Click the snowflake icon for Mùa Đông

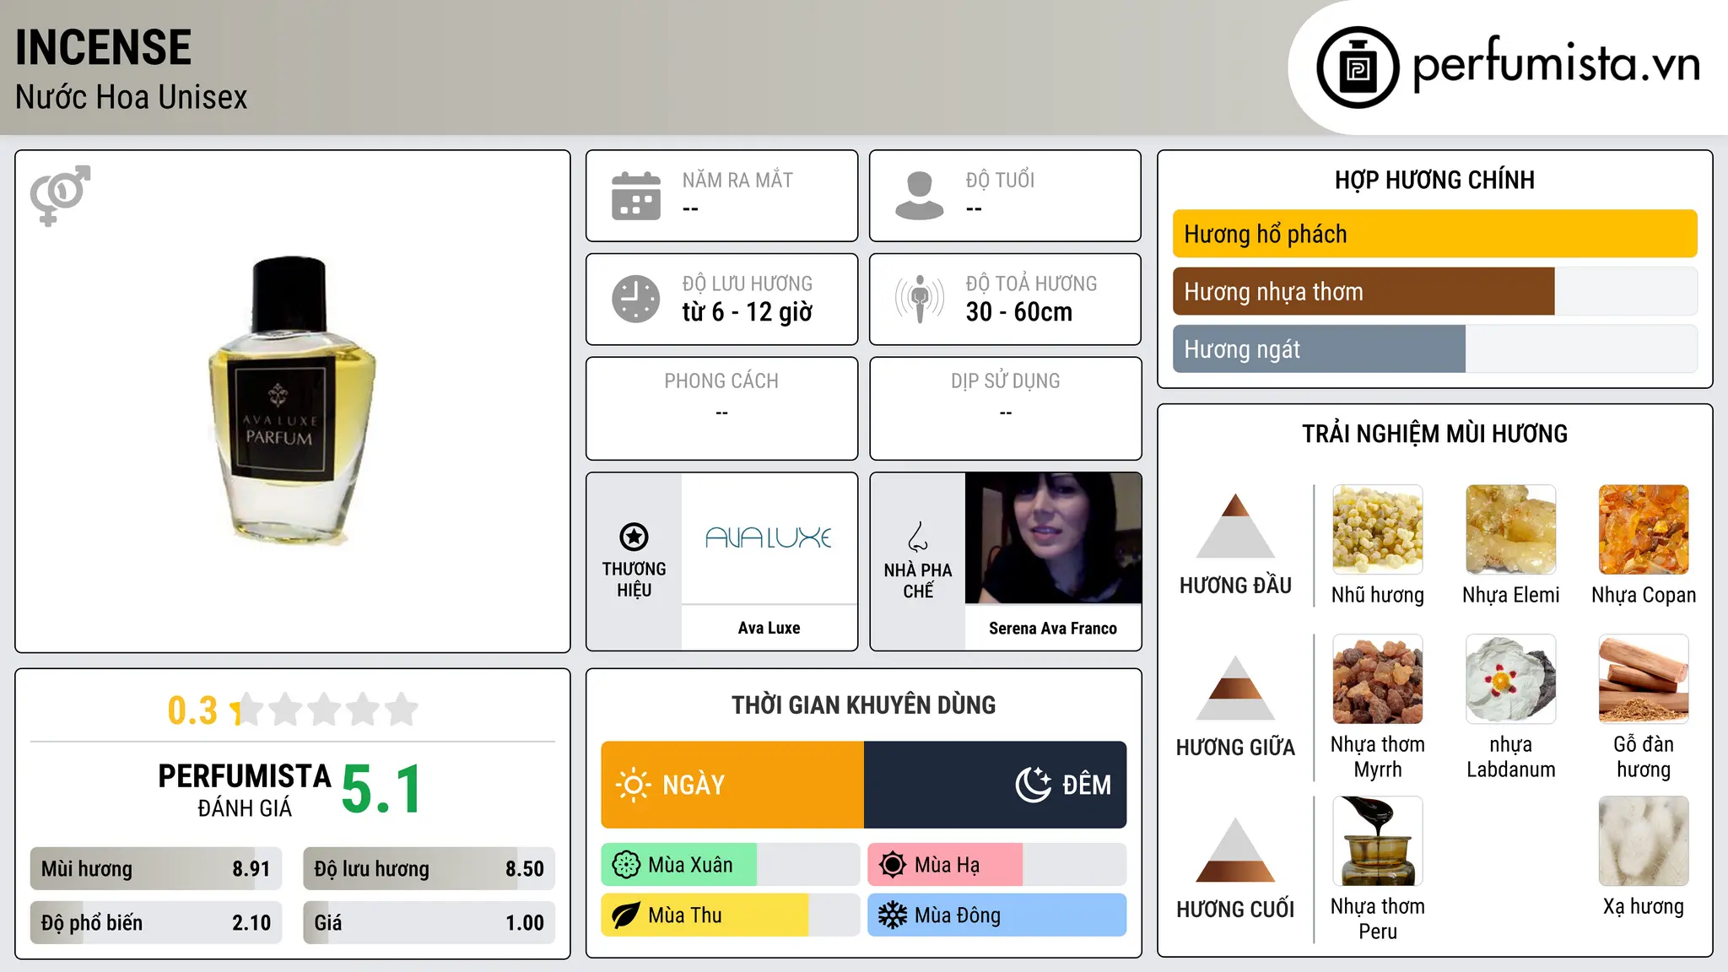[x=893, y=915]
